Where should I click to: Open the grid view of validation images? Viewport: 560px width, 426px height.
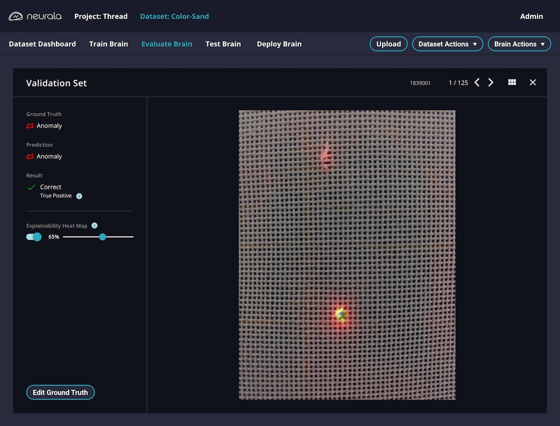tap(512, 82)
